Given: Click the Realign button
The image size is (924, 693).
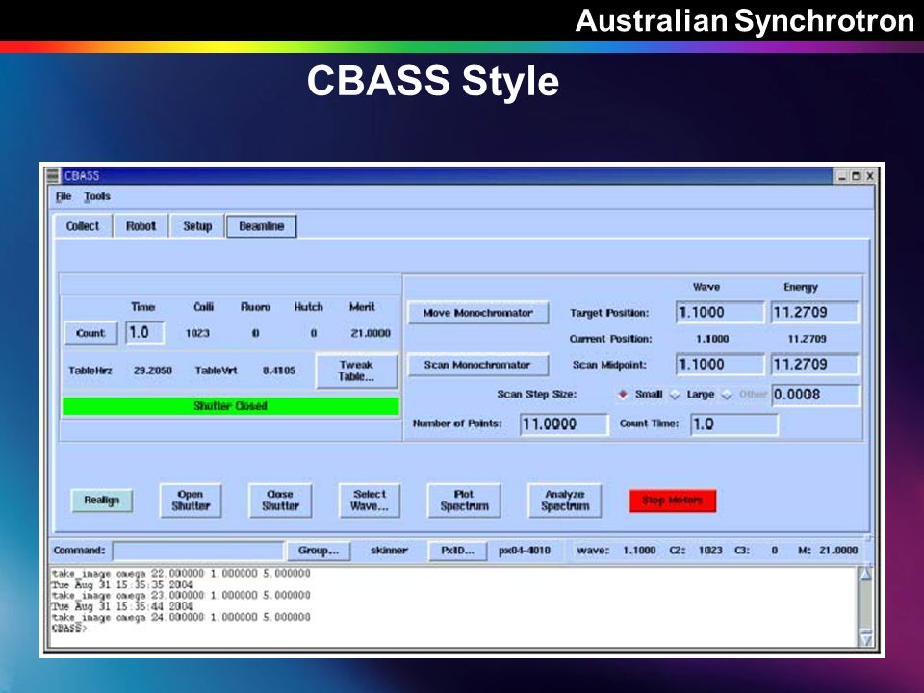Looking at the screenshot, I should coord(101,500).
